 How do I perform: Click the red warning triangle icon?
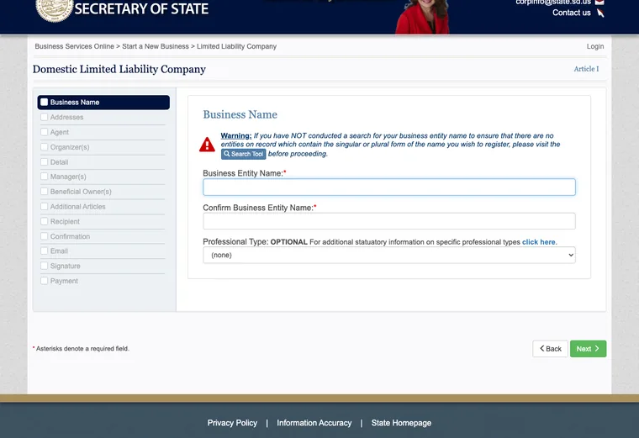[x=207, y=145]
